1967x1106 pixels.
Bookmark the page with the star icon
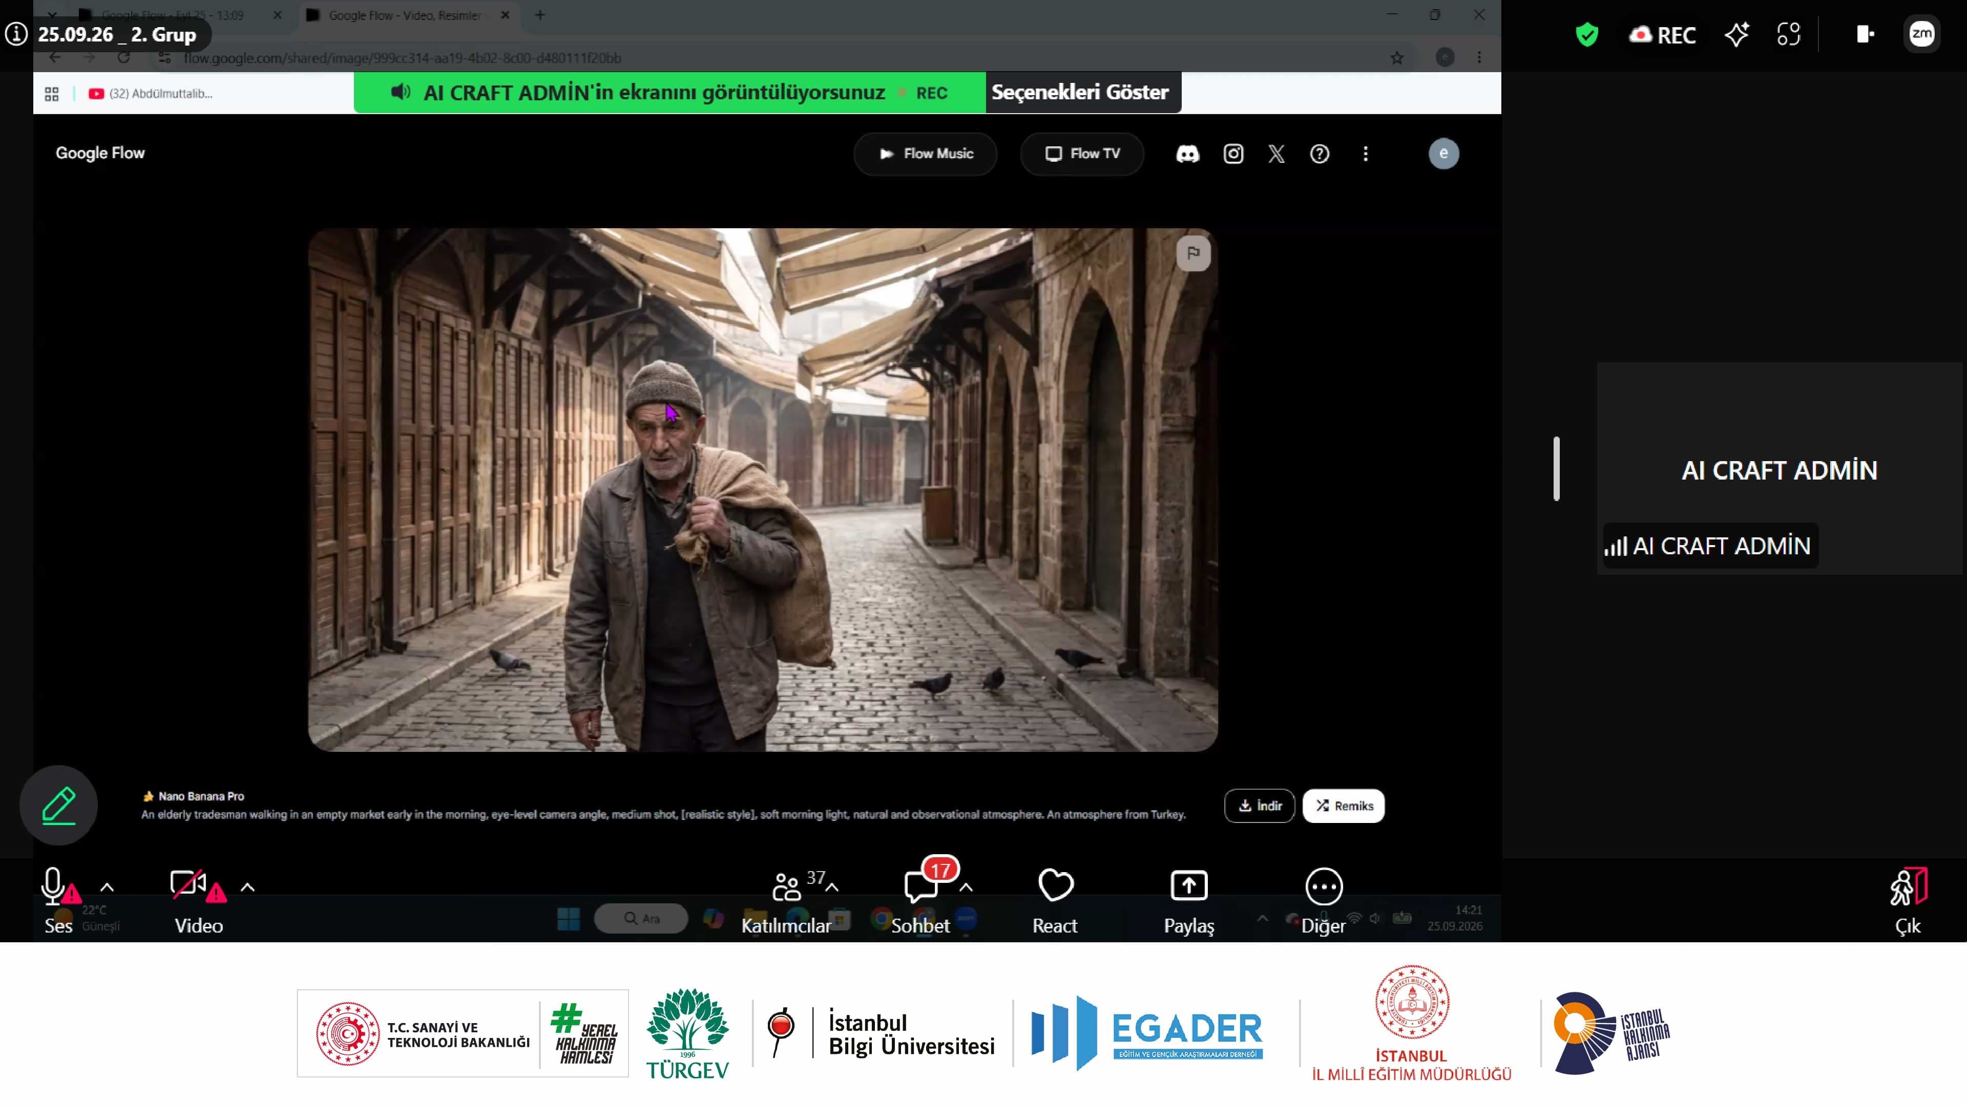coord(1396,57)
